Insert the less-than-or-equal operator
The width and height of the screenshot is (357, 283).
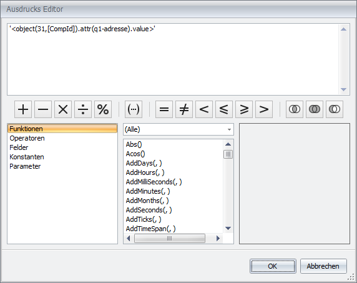(x=224, y=109)
